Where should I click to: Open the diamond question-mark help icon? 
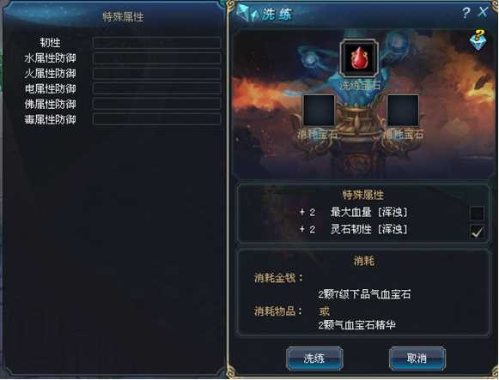coord(478,39)
